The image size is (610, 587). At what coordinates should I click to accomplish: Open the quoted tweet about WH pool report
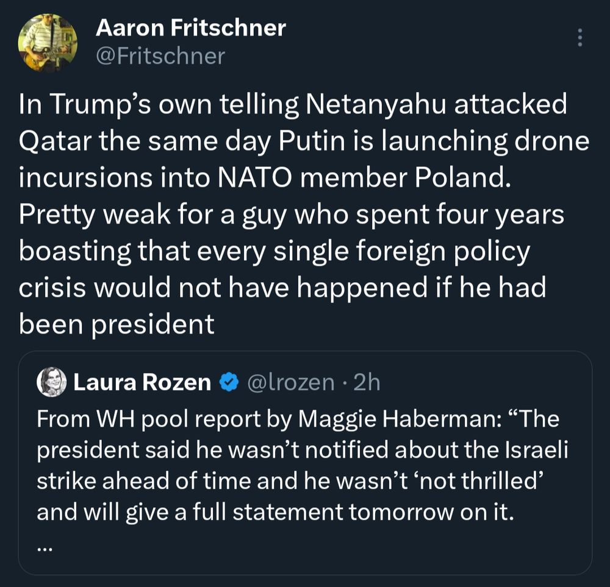point(305,463)
